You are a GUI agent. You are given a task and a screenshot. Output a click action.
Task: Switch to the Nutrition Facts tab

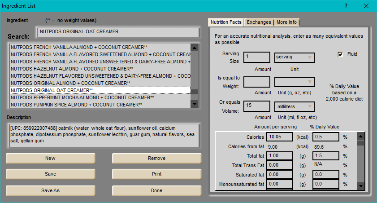click(x=226, y=22)
